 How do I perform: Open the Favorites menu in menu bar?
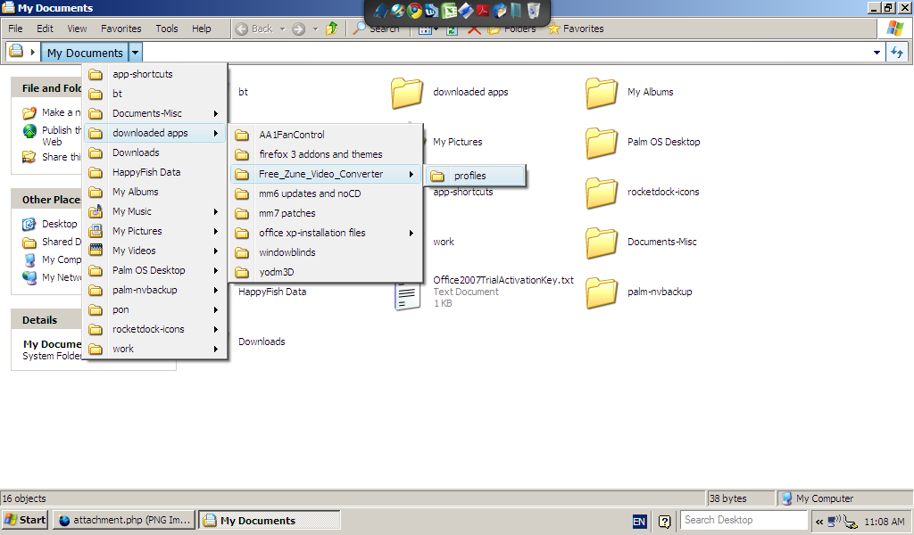(x=121, y=29)
